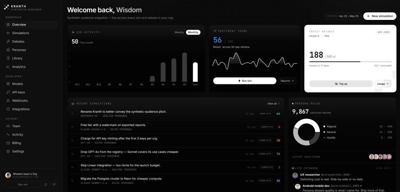Click the API keys key icon
The width and height of the screenshot is (400, 192).
[x=8, y=92]
